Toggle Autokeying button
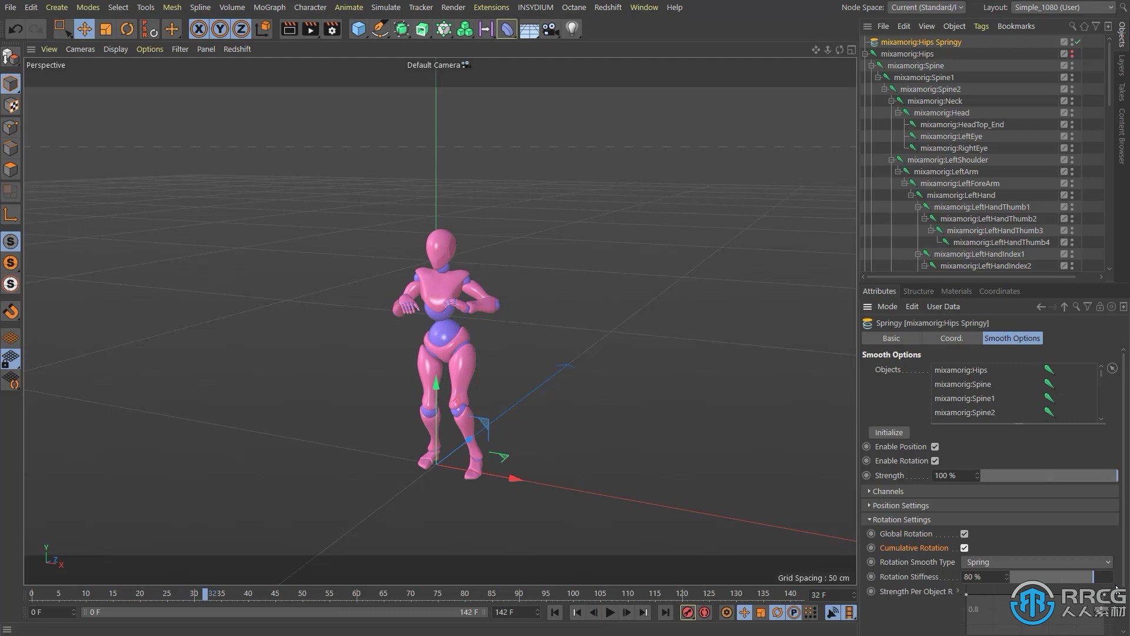The width and height of the screenshot is (1130, 636). point(704,612)
